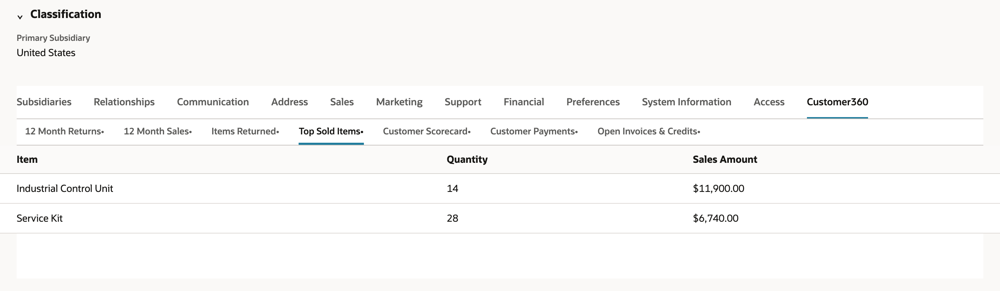The image size is (1000, 291).
Task: Open the Open Invoices & Credits subtab
Action: (649, 131)
